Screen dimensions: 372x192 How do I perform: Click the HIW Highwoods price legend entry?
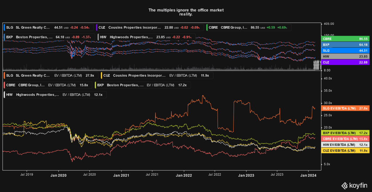tap(146, 37)
